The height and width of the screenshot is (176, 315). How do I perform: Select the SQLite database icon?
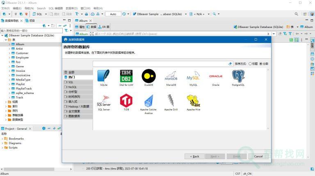[104, 76]
